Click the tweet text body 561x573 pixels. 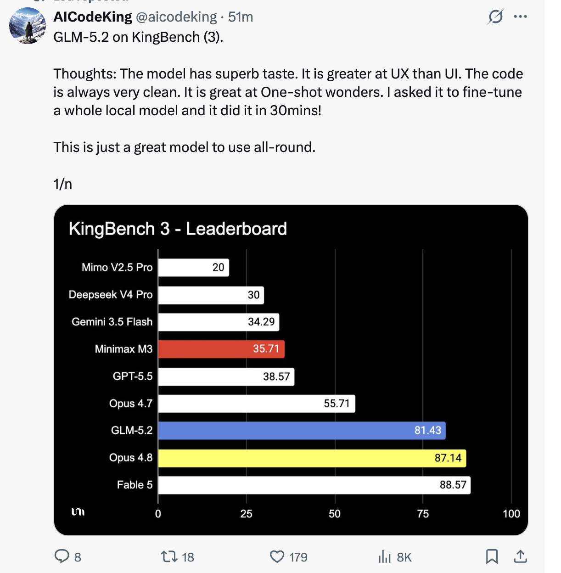[288, 110]
